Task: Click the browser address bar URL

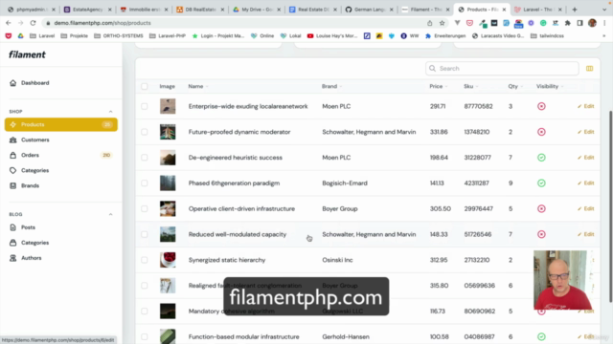Action: pyautogui.click(x=102, y=23)
